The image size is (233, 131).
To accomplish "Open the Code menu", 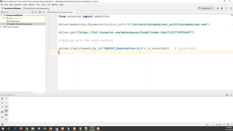I will coord(25,5).
